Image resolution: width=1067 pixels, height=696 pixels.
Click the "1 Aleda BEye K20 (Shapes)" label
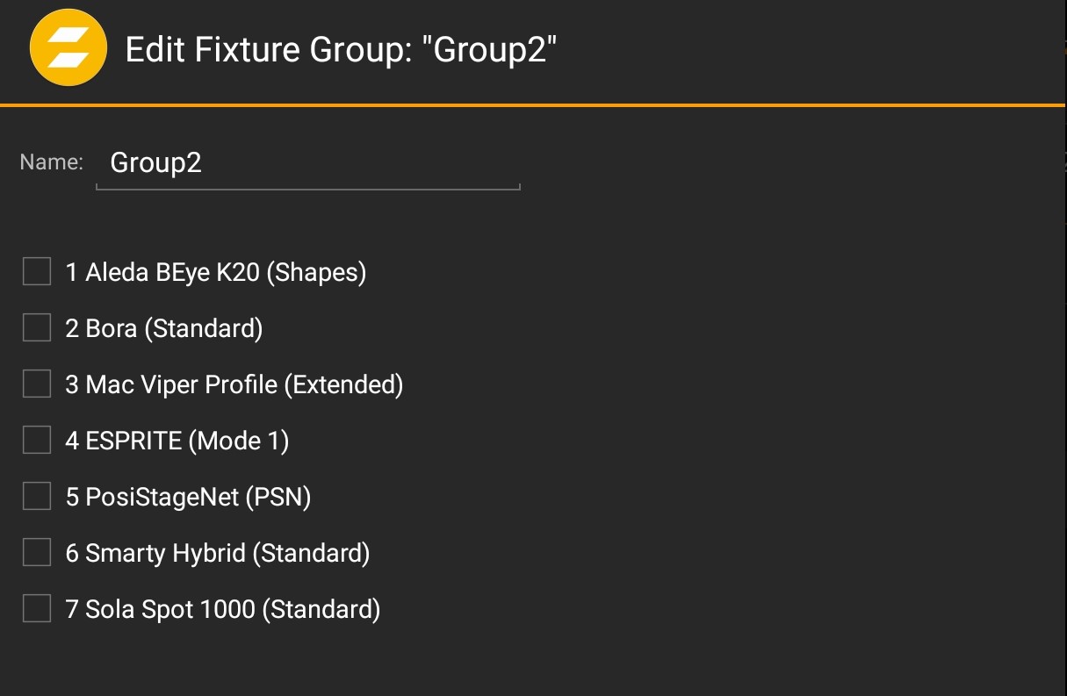(x=215, y=273)
